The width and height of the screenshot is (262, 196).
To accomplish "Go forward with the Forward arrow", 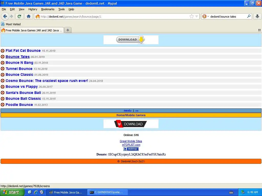I will [11, 16].
